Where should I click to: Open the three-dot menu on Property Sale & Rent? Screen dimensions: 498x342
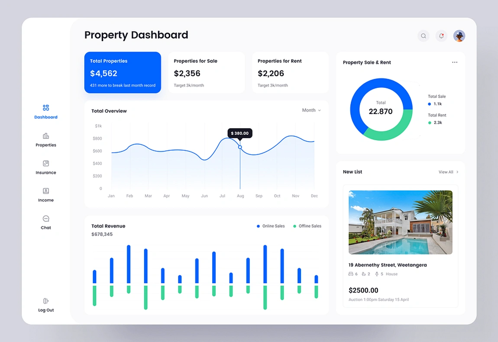(455, 62)
